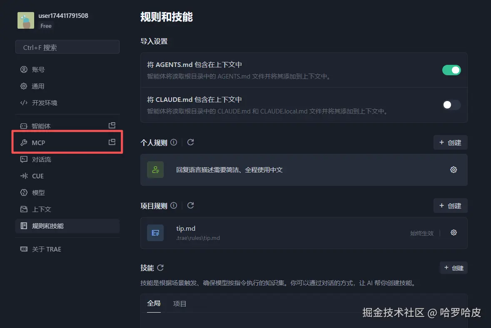This screenshot has width=491, height=328.
Task: Open the MCP pop-out window icon
Action: pos(112,142)
